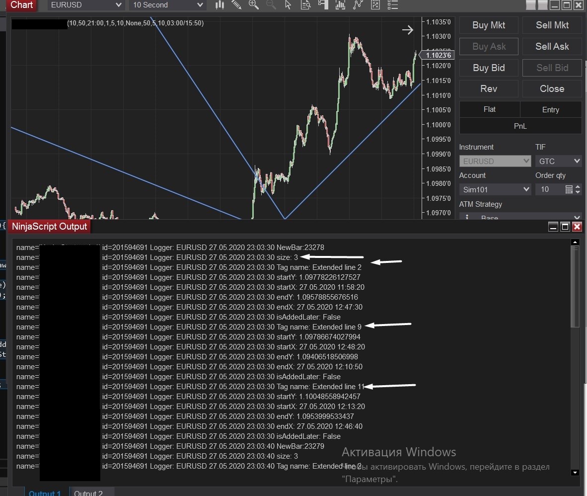Open the EURUSD instrument selector dropdown

coord(85,5)
